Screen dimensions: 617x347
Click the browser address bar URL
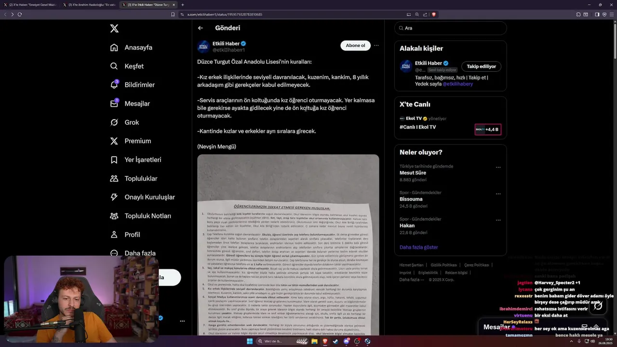click(225, 14)
